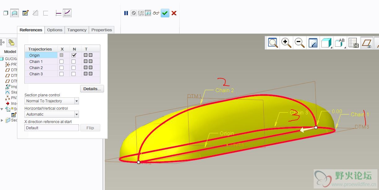Select the no preview icon
The height and width of the screenshot is (190, 379).
coord(133,13)
